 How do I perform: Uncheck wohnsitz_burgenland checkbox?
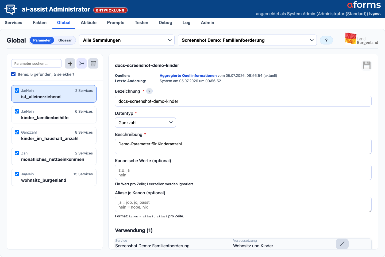pos(17,174)
